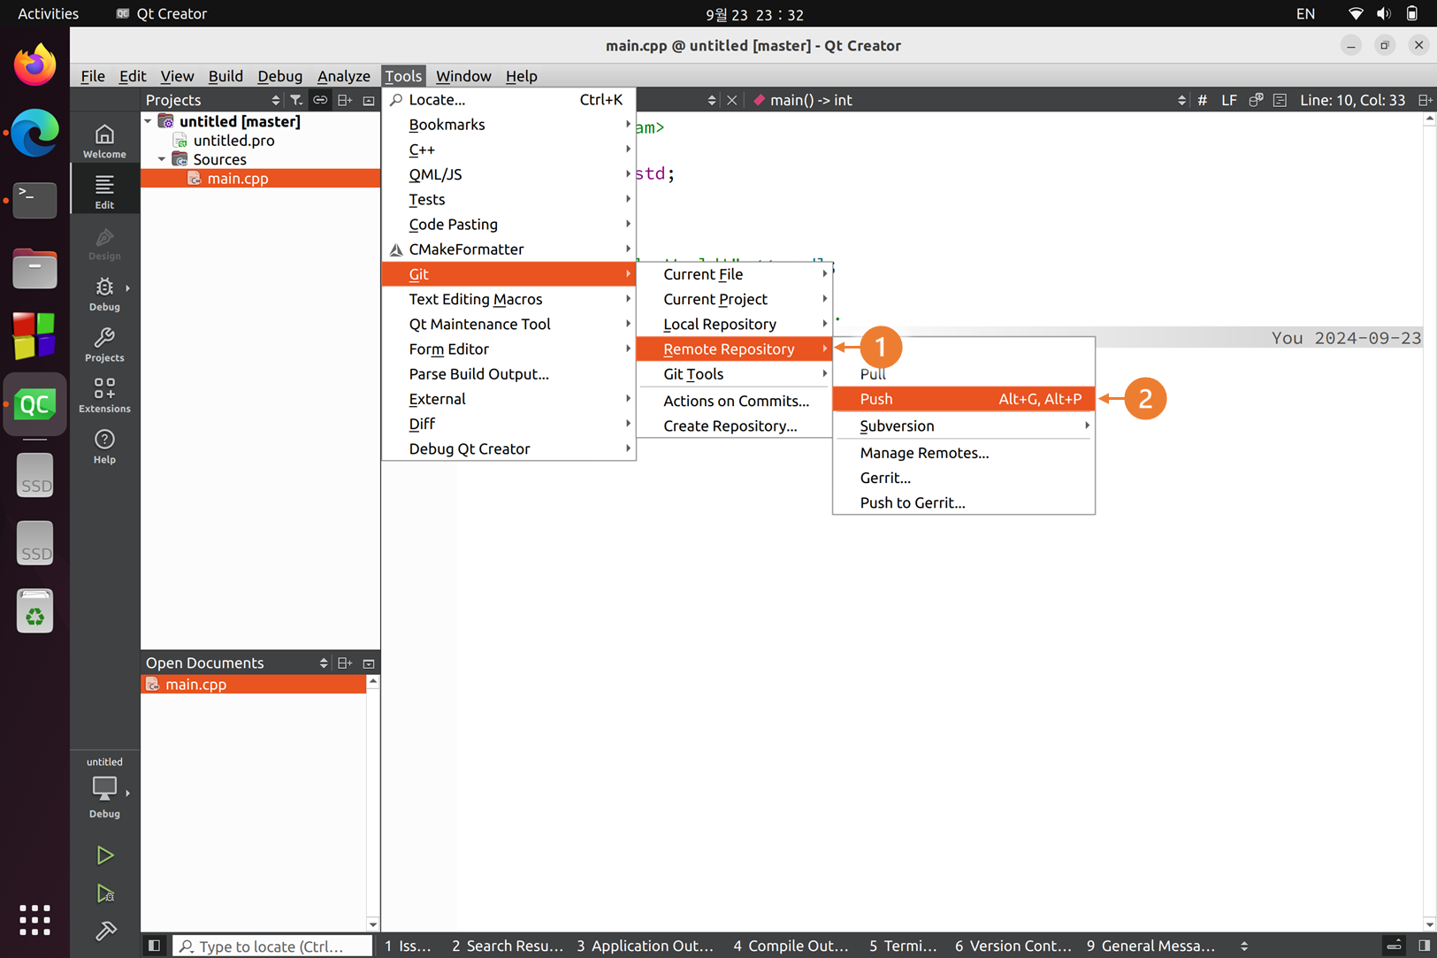The image size is (1437, 958).
Task: Expand the Subversion submenu
Action: 964,425
